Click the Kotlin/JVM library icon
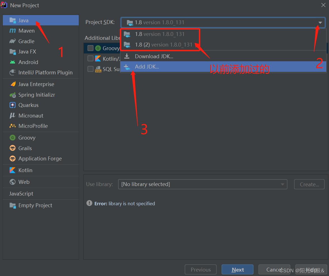Viewport: 329px width, 276px height. (98, 58)
